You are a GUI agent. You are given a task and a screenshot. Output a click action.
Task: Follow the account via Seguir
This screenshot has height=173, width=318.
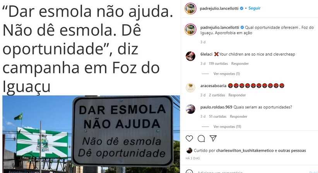point(254,8)
